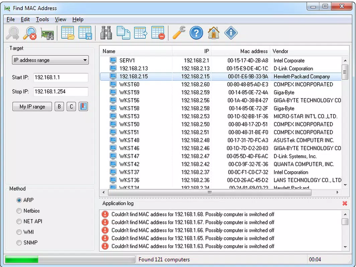356x267 pixels.
Task: Click vendor LANS TECHNOLOGY CO., LTD
Action: tap(307, 180)
